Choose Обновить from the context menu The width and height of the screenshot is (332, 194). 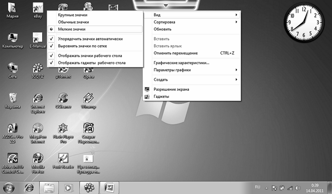(163, 29)
